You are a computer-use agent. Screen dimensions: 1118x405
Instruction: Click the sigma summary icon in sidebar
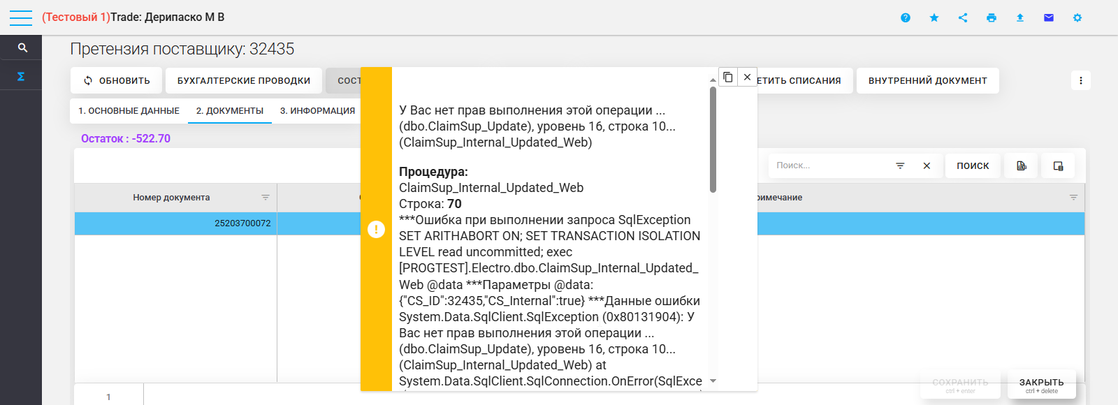pos(21,76)
